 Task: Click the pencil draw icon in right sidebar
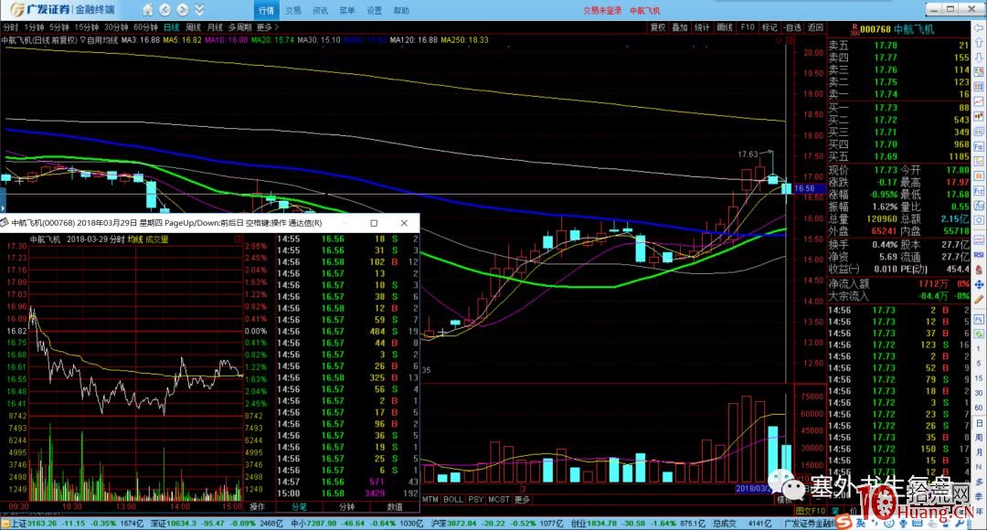(x=978, y=299)
